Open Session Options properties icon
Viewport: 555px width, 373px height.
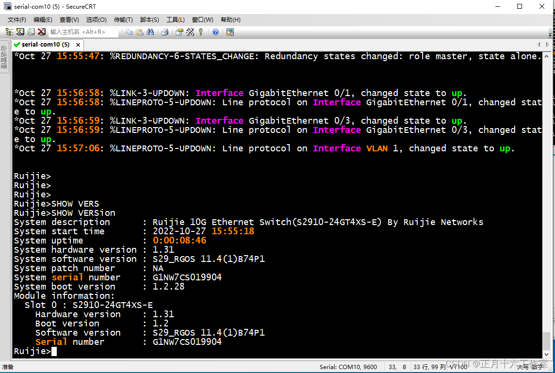pos(180,32)
